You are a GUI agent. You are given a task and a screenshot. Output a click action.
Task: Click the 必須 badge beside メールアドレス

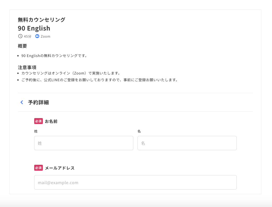pos(38,168)
